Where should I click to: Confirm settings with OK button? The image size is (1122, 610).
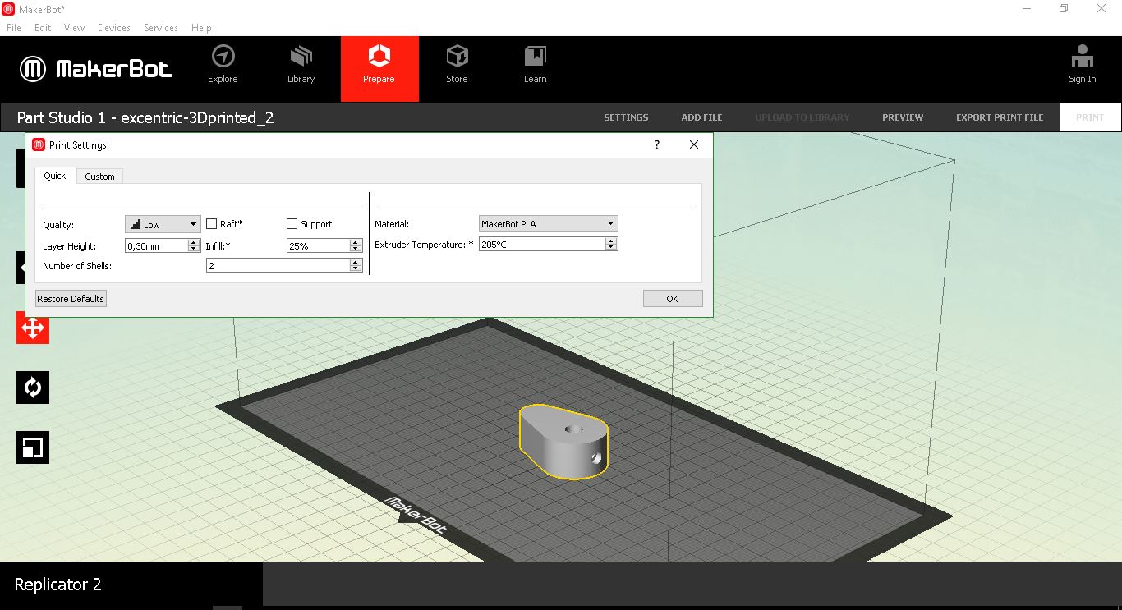coord(672,299)
